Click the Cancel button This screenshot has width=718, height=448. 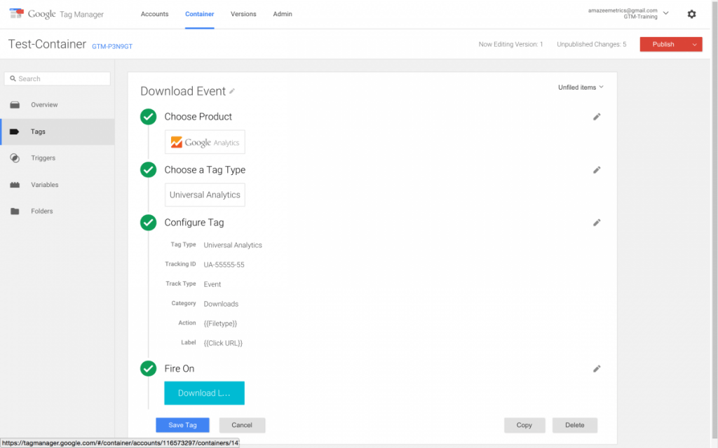coord(242,425)
